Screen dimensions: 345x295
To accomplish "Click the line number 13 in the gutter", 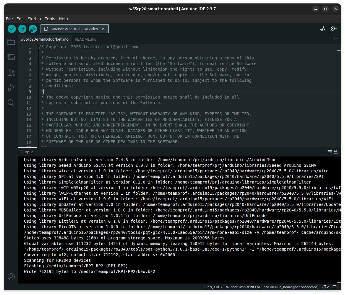I will pos(28,114).
